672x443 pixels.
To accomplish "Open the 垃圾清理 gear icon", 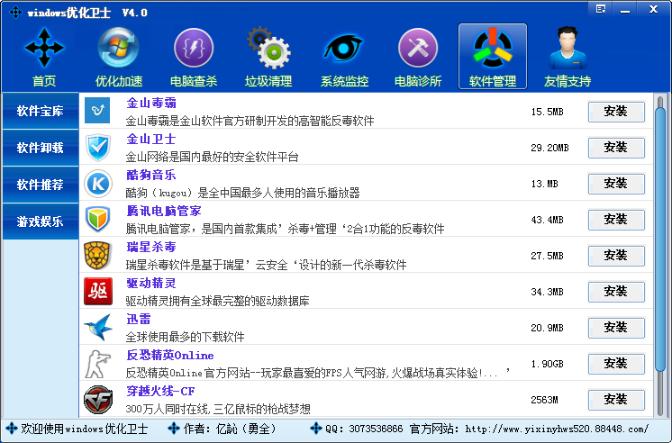I will point(268,48).
